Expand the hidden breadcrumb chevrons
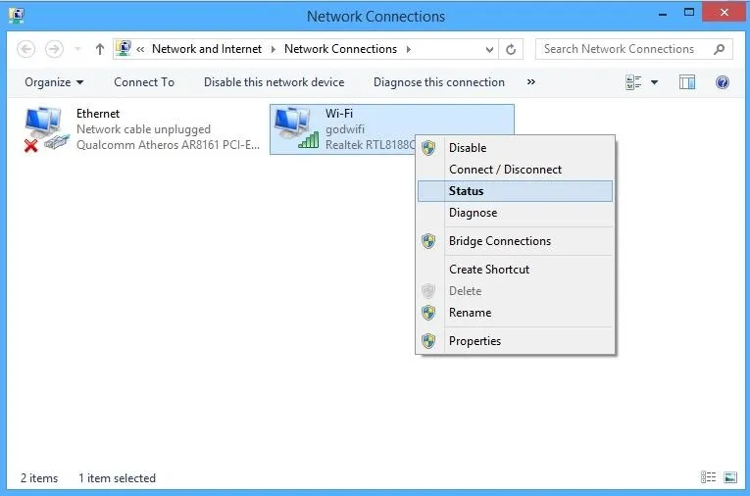This screenshot has width=750, height=496. pos(140,49)
